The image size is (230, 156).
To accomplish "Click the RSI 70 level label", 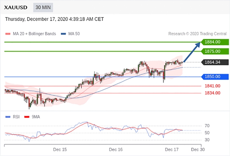I will pos(207,126).
